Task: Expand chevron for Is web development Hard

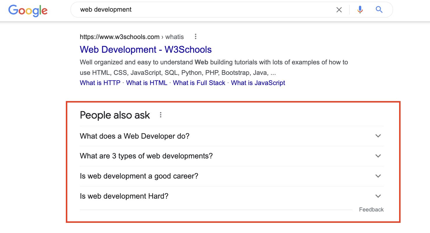Action: coord(378,196)
